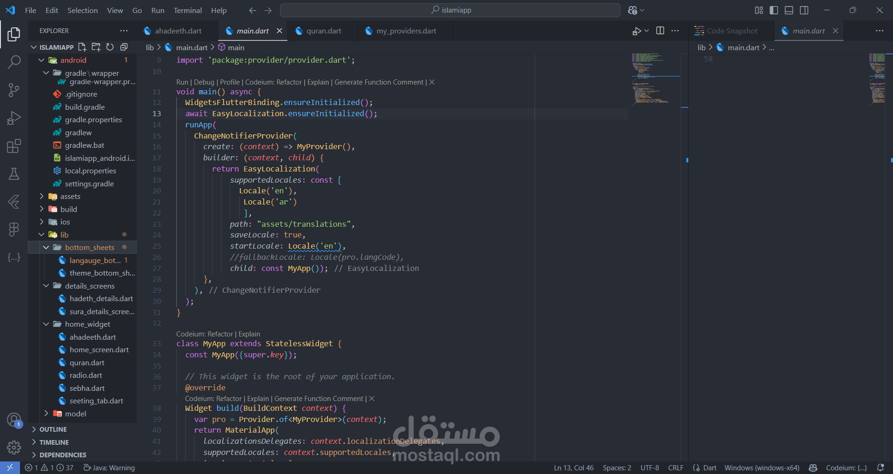Screen dimensions: 893x474
Task: Switch to the Code Snapshot tab
Action: (x=732, y=31)
